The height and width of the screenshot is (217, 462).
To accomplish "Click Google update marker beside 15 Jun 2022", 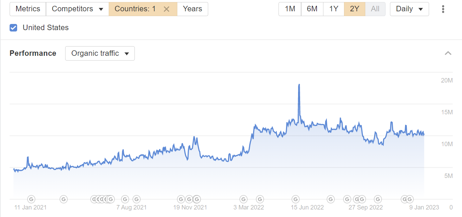I will [295, 199].
